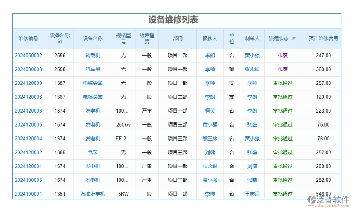The width and height of the screenshot is (353, 211).
Task: Click reporter 熊三林
Action: pos(209,139)
